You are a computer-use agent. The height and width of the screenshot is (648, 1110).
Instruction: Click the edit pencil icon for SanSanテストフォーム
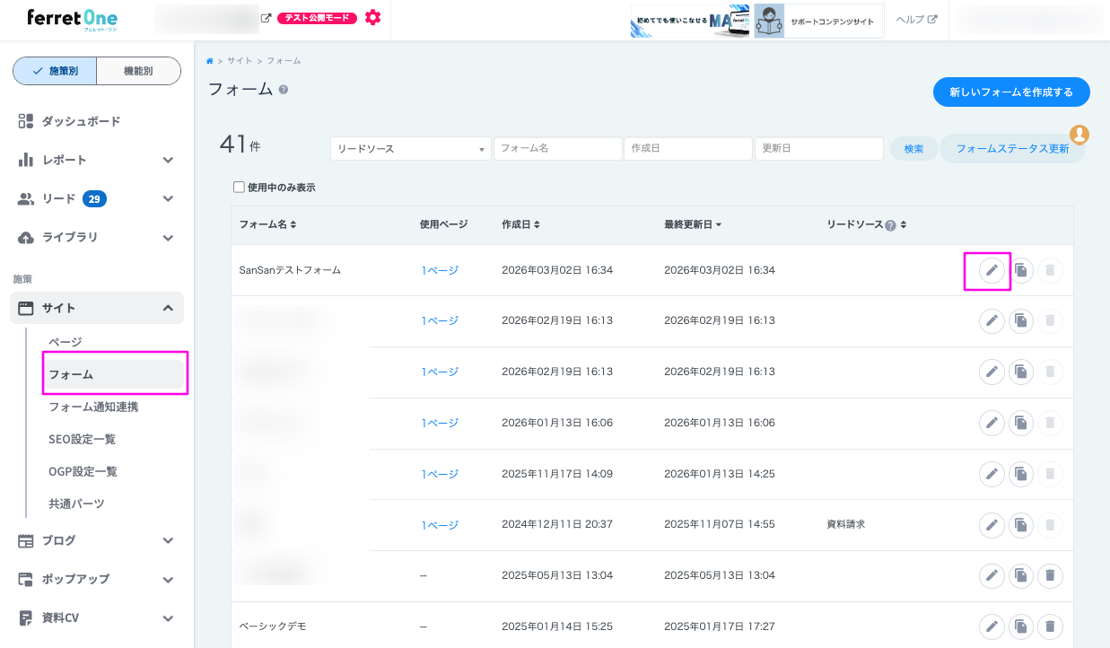992,270
